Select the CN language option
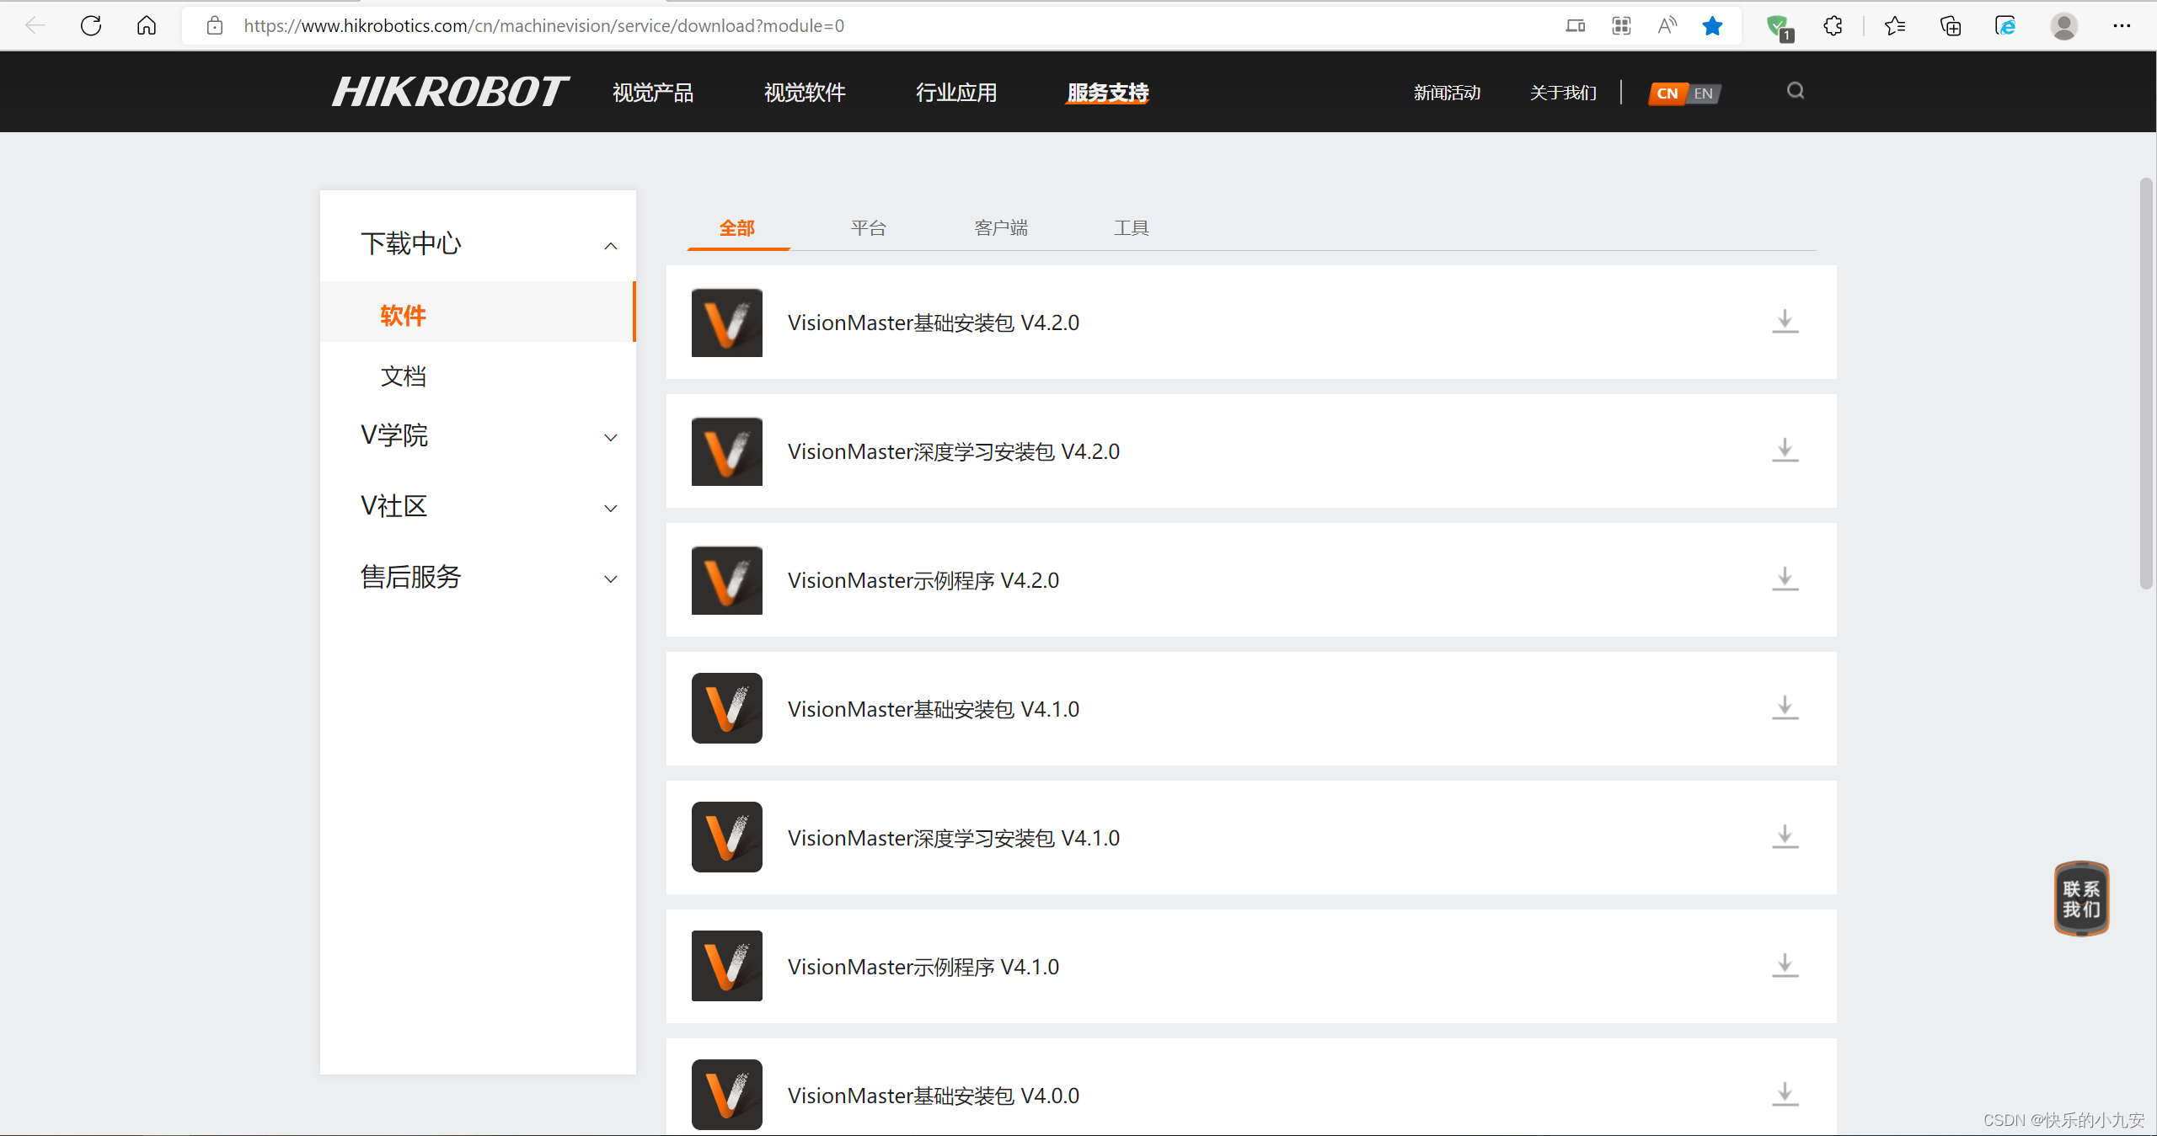Image resolution: width=2157 pixels, height=1136 pixels. pos(1667,93)
